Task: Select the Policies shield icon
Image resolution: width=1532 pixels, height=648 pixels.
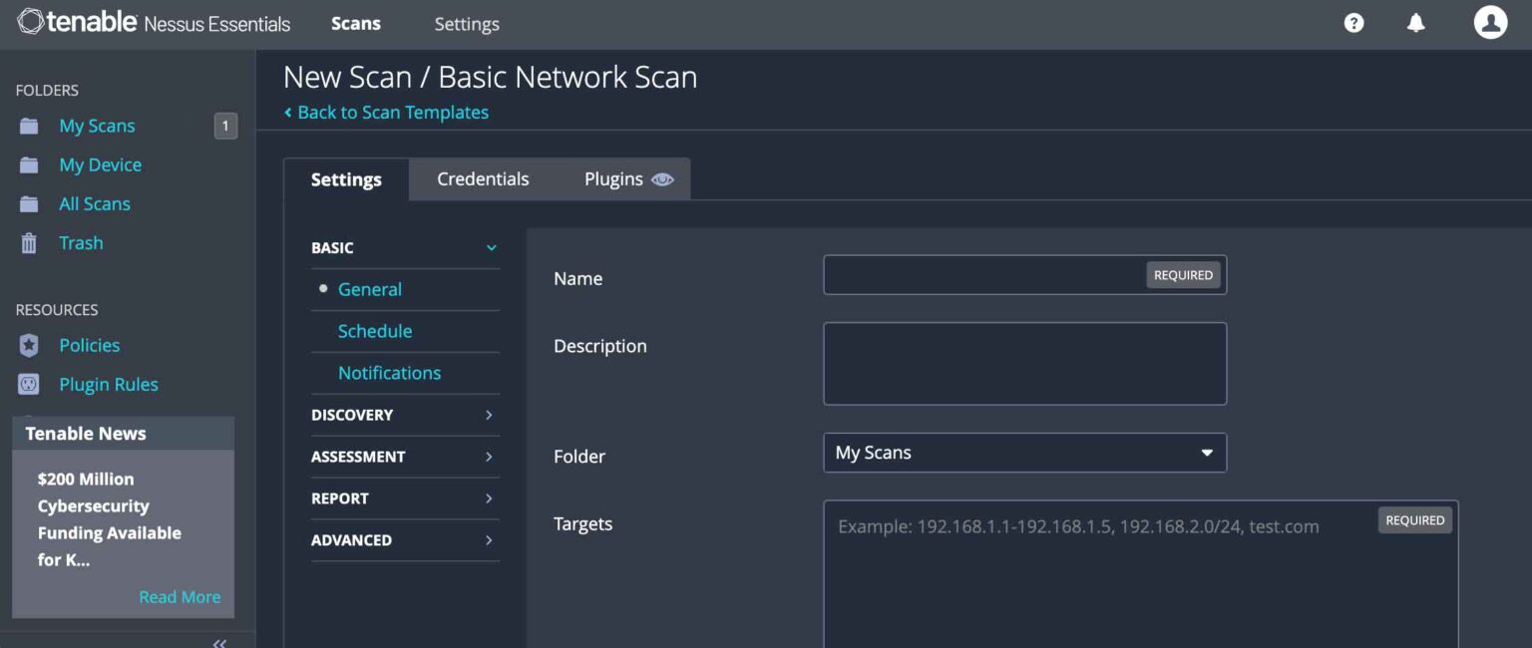Action: [28, 345]
